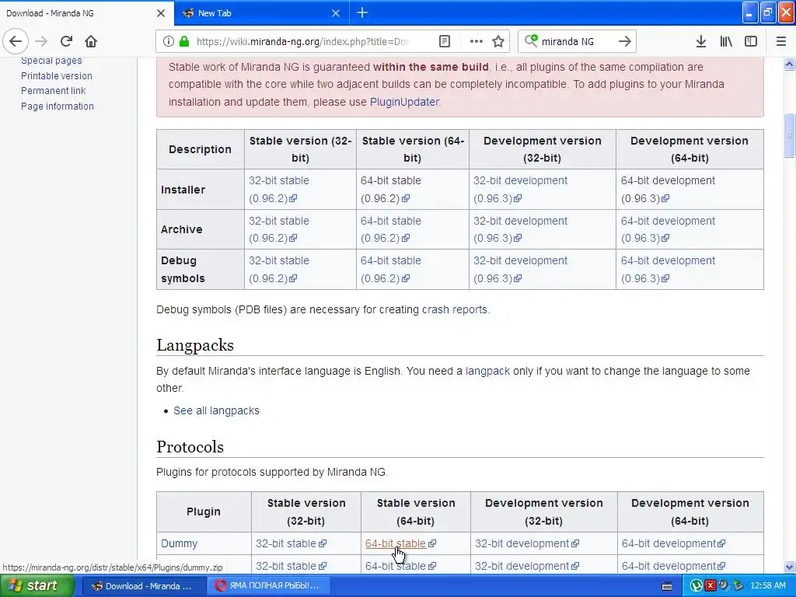Image resolution: width=796 pixels, height=597 pixels.
Task: Download Debug symbols 64-bit development link
Action: 668,270
